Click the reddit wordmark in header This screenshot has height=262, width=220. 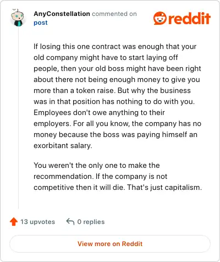point(189,18)
